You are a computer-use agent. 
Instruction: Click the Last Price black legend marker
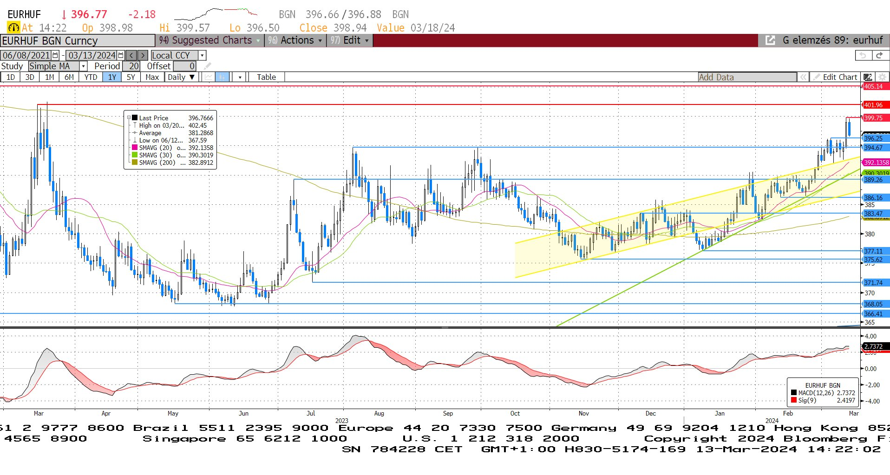pos(135,118)
